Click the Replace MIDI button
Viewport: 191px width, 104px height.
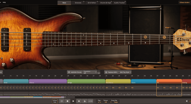click(x=111, y=72)
